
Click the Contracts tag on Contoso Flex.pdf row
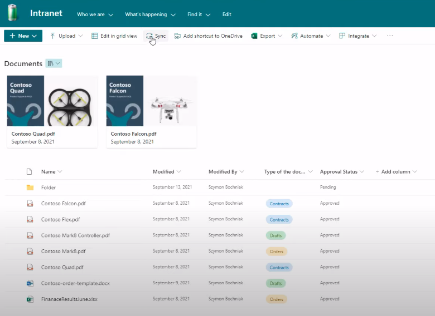coord(279,220)
